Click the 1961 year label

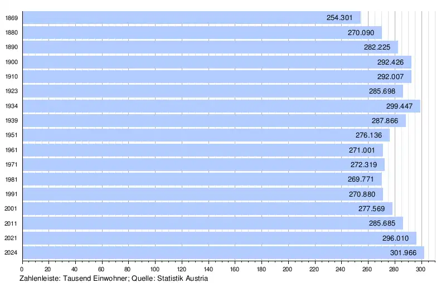pos(11,150)
